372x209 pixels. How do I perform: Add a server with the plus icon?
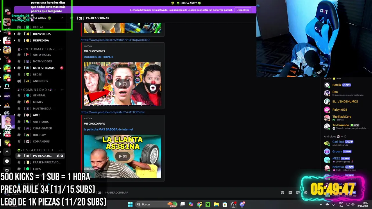(x=7, y=161)
